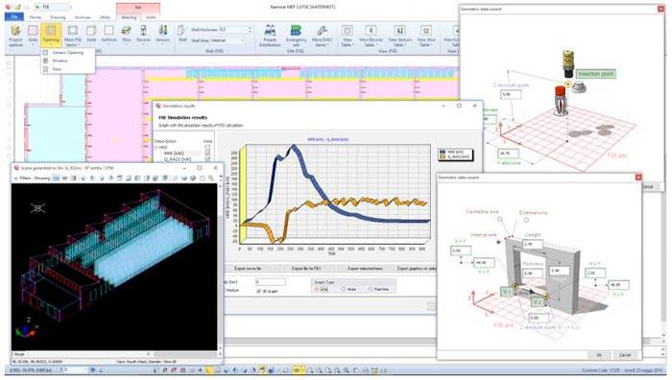This screenshot has height=380, width=672.
Task: Collapse the Q value tree node
Action: tap(156, 148)
